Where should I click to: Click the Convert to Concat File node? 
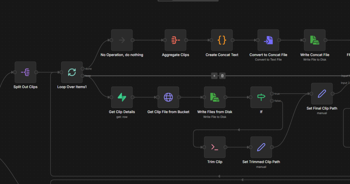pos(268,40)
